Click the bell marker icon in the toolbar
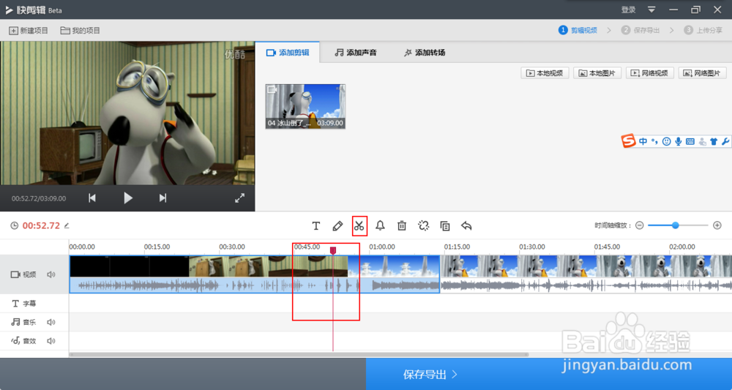 381,226
